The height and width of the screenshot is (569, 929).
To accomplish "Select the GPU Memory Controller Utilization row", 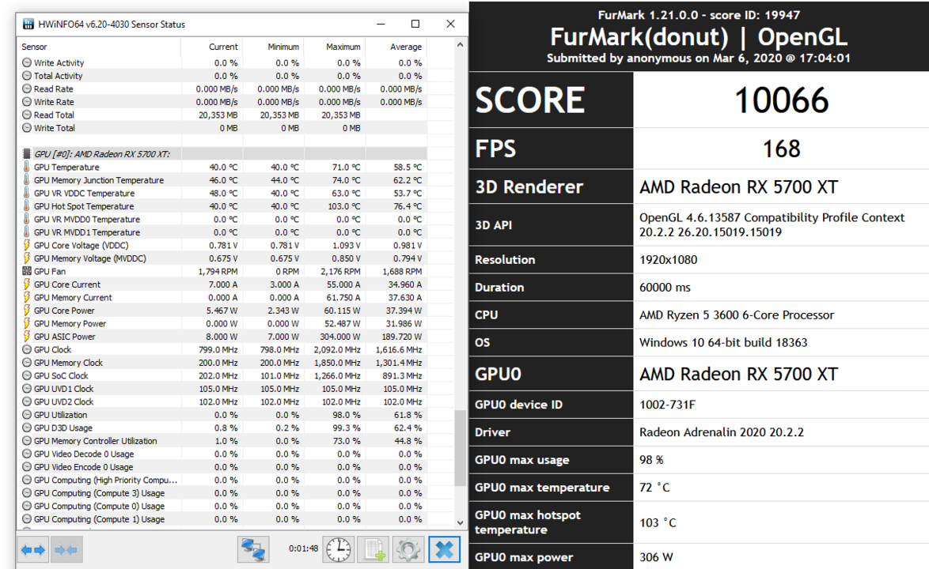I will click(x=222, y=441).
